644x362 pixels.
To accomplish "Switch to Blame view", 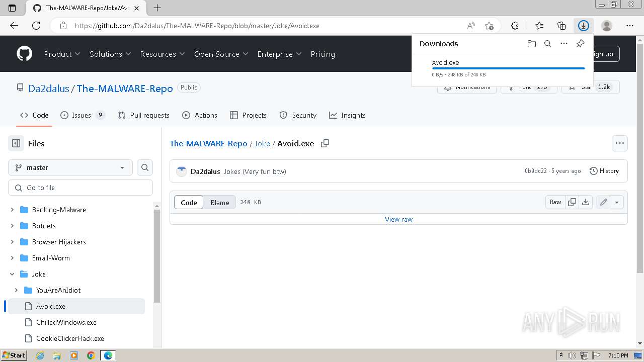I will click(220, 202).
